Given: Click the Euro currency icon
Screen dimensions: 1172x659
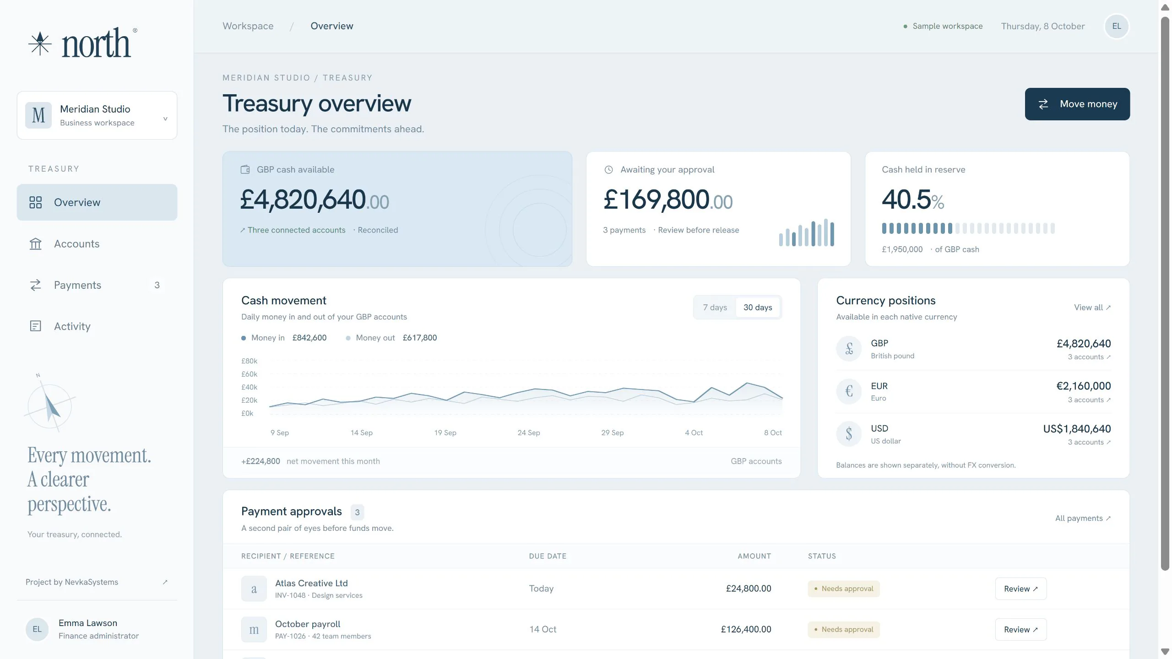Looking at the screenshot, I should pyautogui.click(x=849, y=392).
